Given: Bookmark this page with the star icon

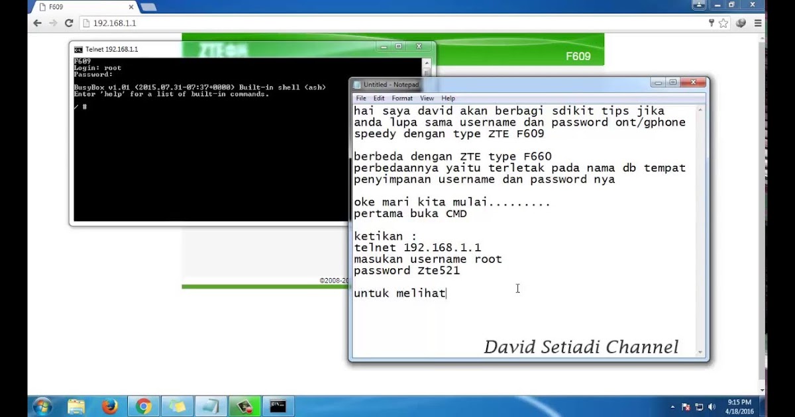Looking at the screenshot, I should point(723,23).
